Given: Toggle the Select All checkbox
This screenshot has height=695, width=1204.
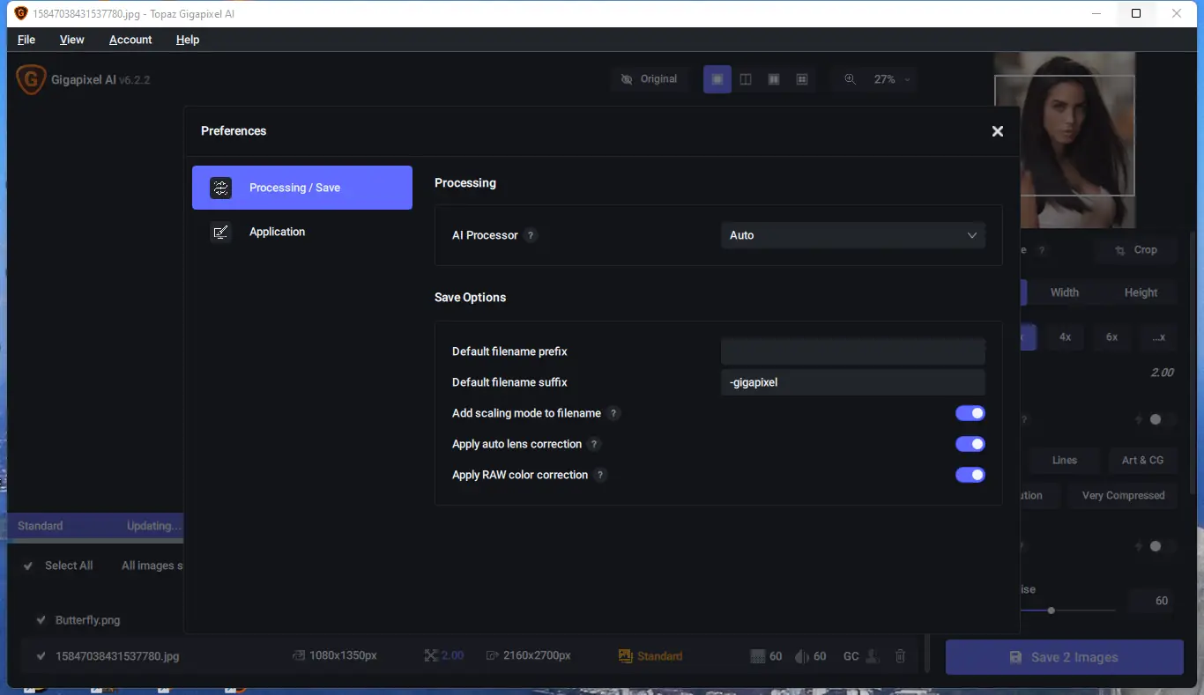Looking at the screenshot, I should pyautogui.click(x=29, y=566).
